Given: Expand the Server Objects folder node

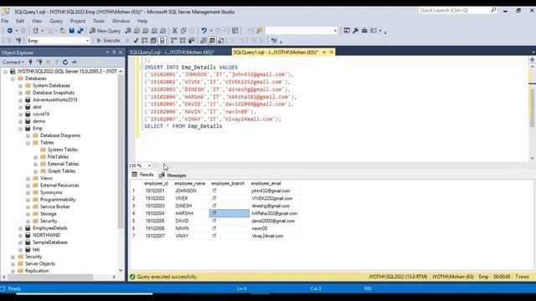Looking at the screenshot, I should [x=13, y=264].
